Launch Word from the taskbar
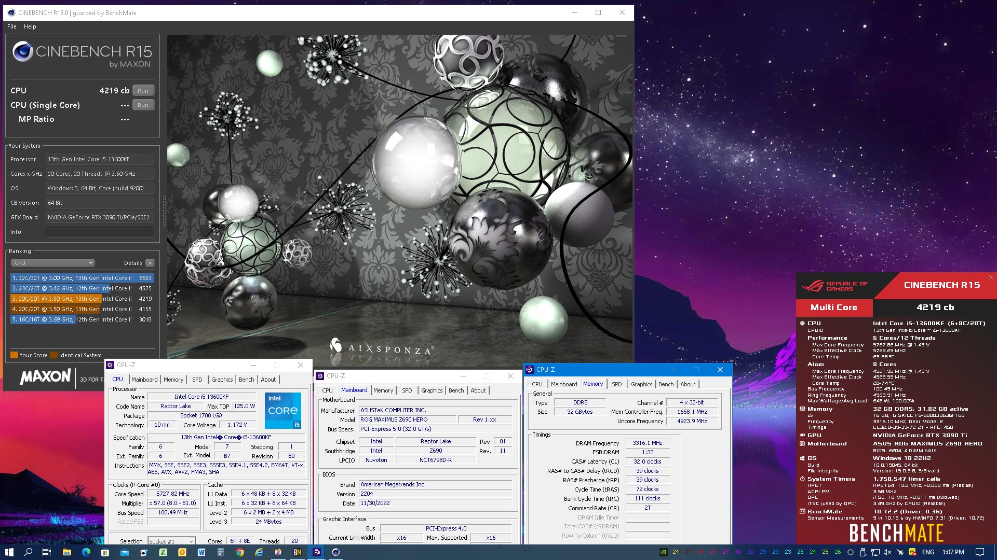 click(201, 552)
